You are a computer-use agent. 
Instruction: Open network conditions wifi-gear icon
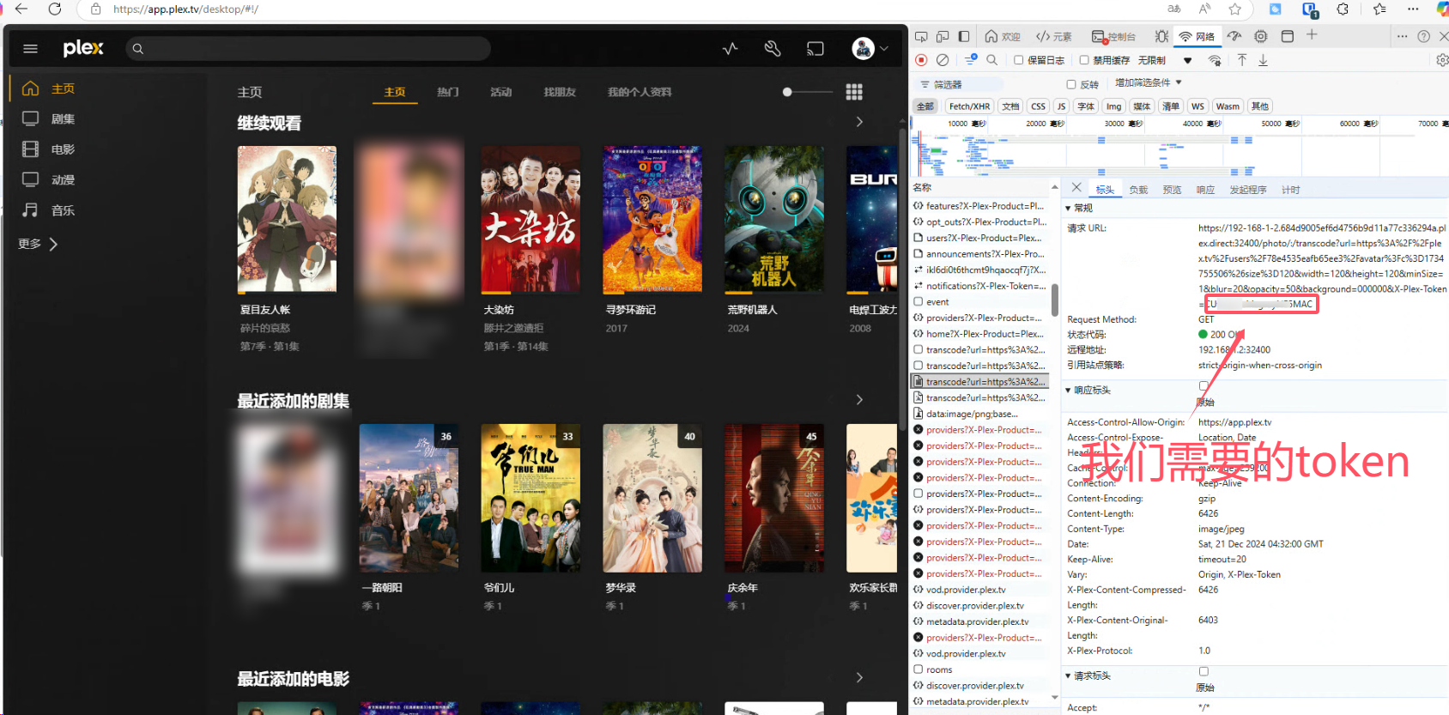1215,60
